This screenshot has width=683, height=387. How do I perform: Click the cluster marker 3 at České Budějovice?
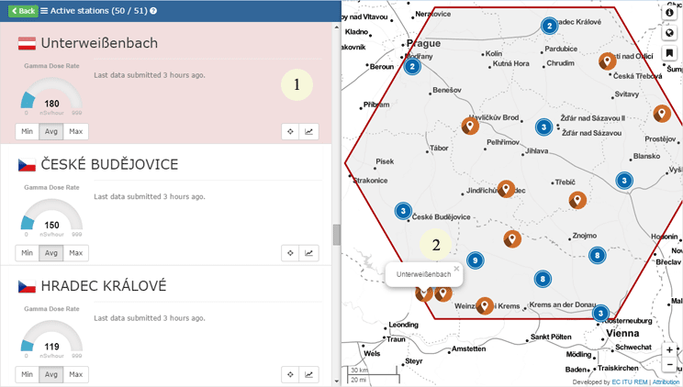[x=403, y=211]
